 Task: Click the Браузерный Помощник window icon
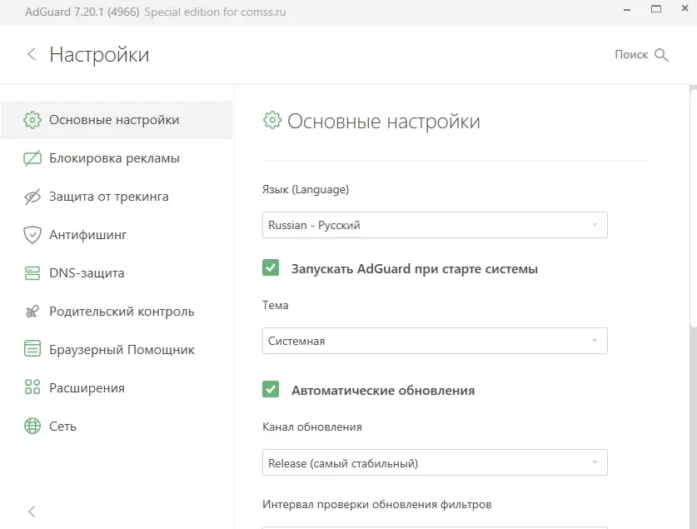point(32,350)
